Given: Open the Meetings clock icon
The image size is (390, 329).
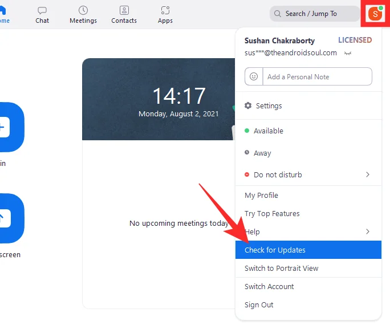Looking at the screenshot, I should point(83,10).
